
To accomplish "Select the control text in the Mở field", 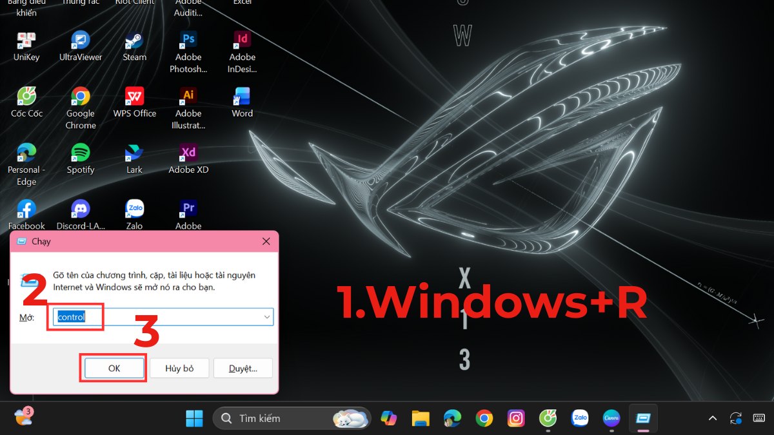I will click(73, 316).
